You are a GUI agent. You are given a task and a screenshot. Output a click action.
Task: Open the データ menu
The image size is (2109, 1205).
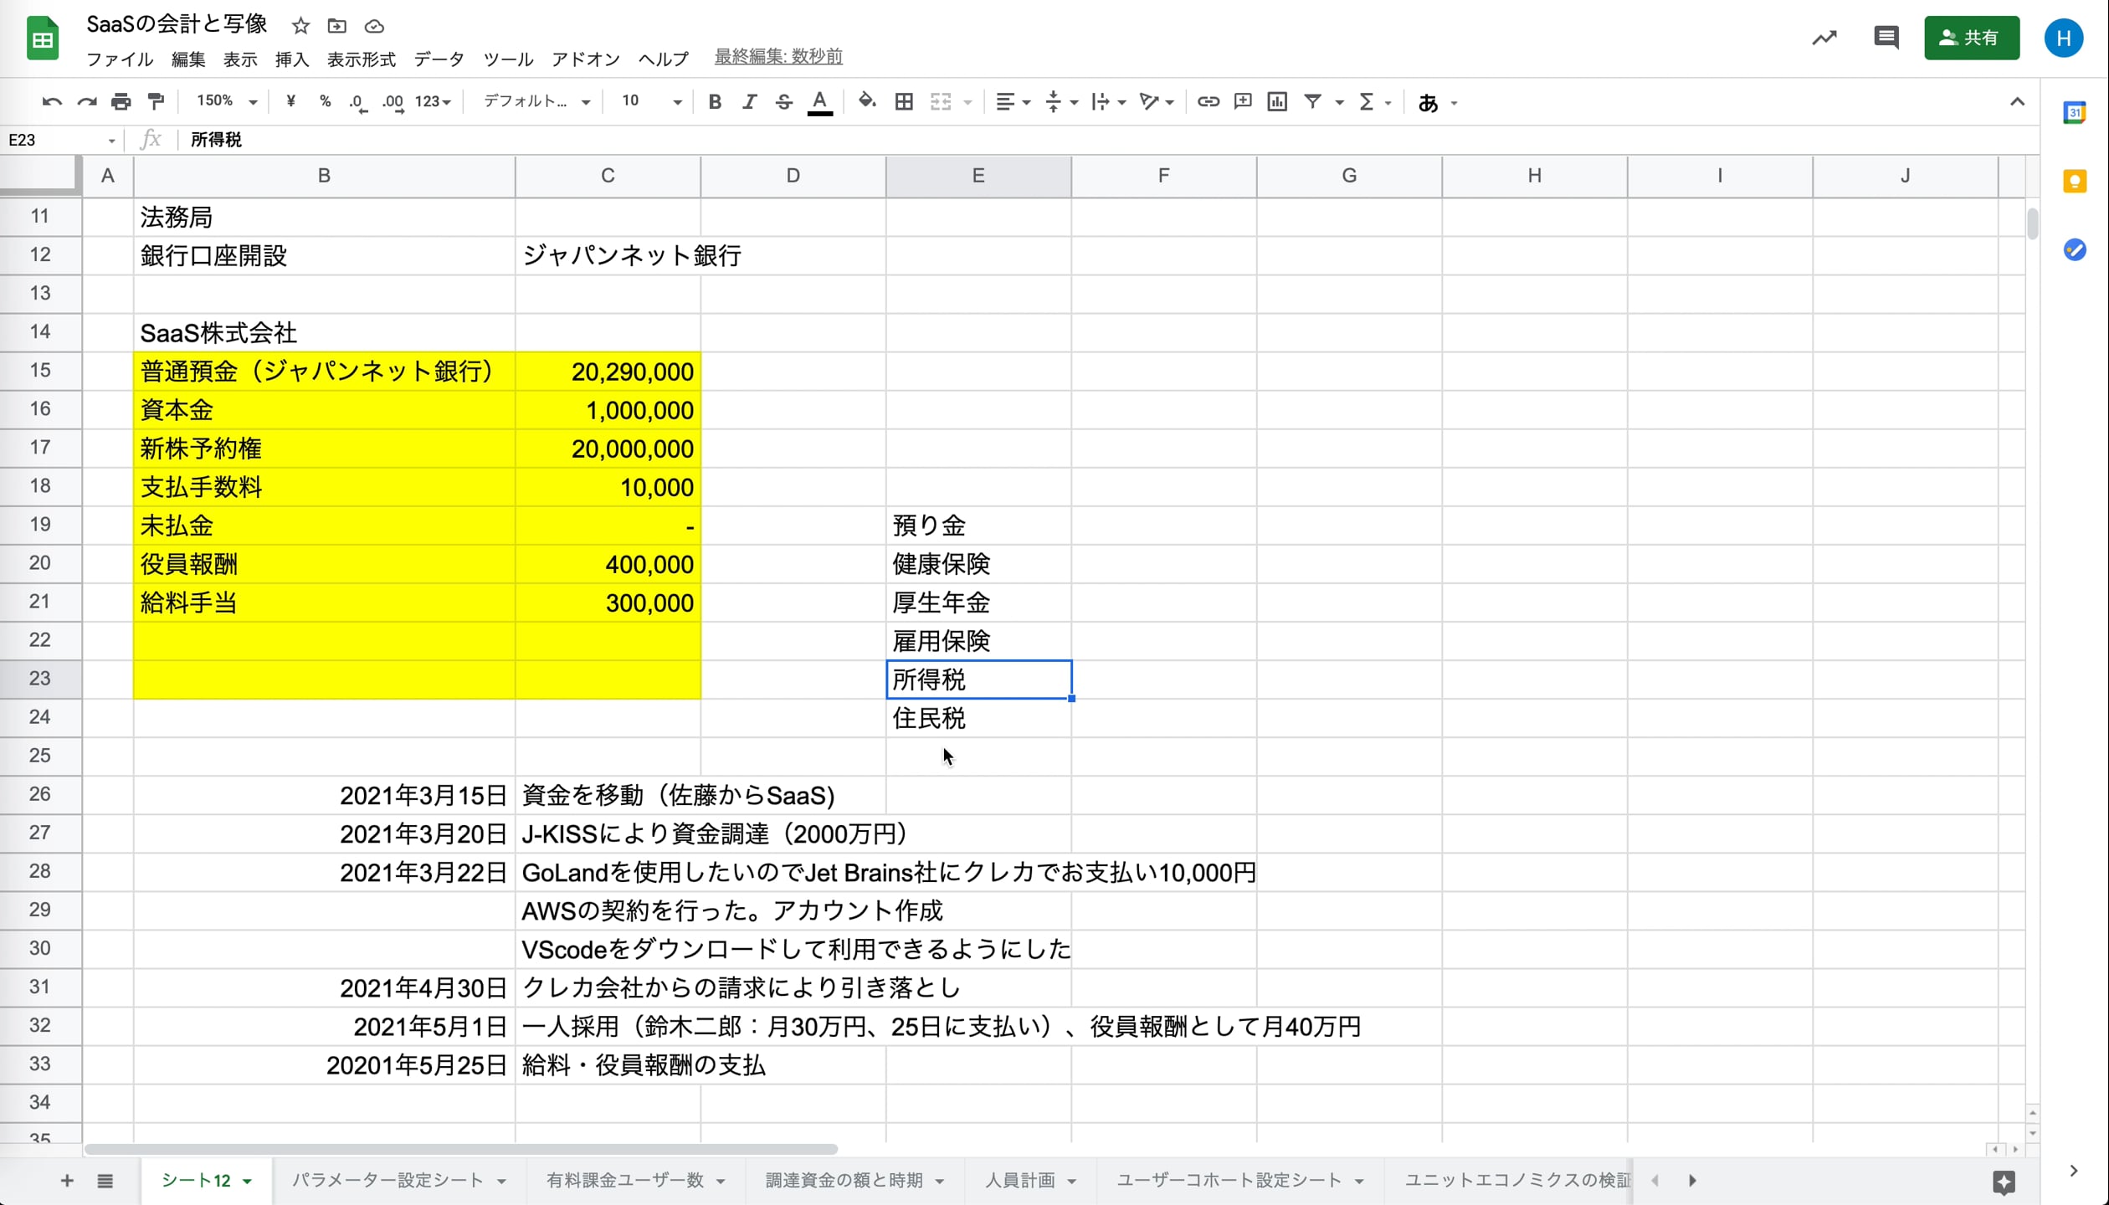(x=439, y=59)
